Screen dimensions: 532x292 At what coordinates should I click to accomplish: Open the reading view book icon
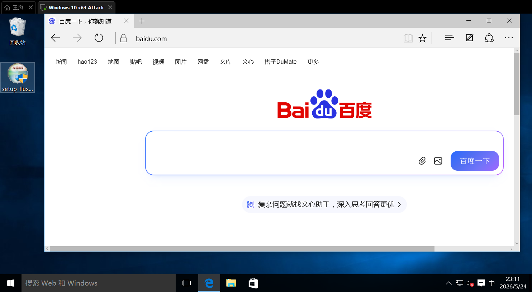(x=408, y=38)
